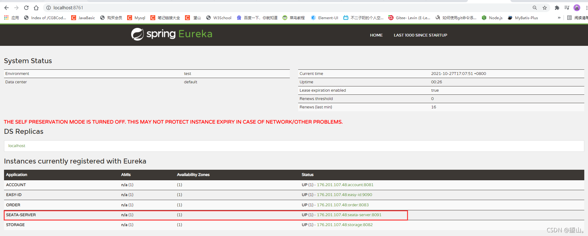Click the System Status heading

28,61
